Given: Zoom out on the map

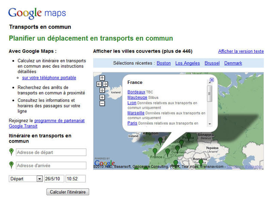Looking at the screenshot, I should tap(102, 103).
